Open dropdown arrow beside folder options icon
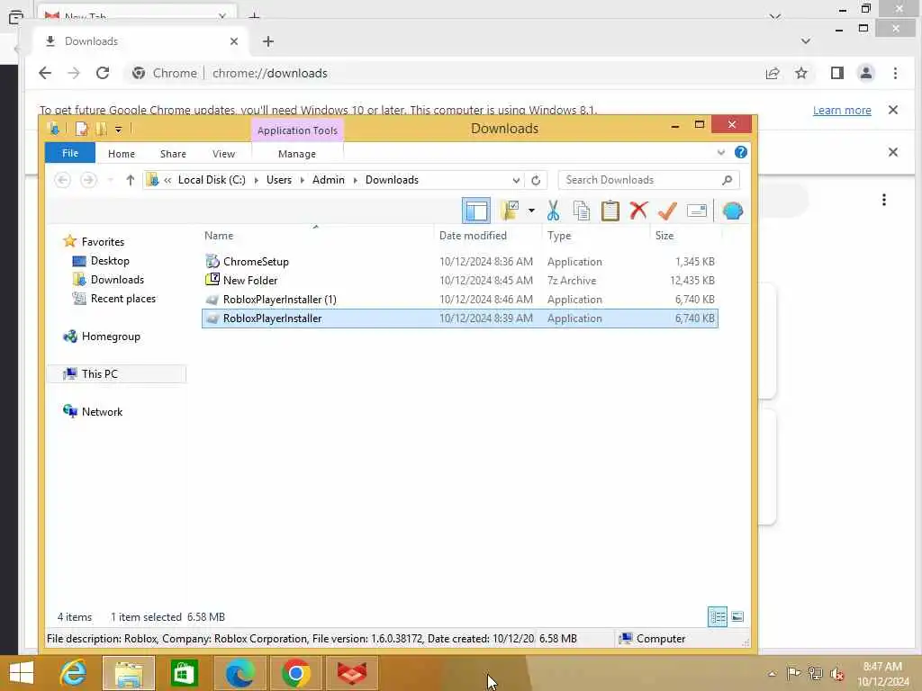Viewport: 922px width, 691px height. (531, 211)
